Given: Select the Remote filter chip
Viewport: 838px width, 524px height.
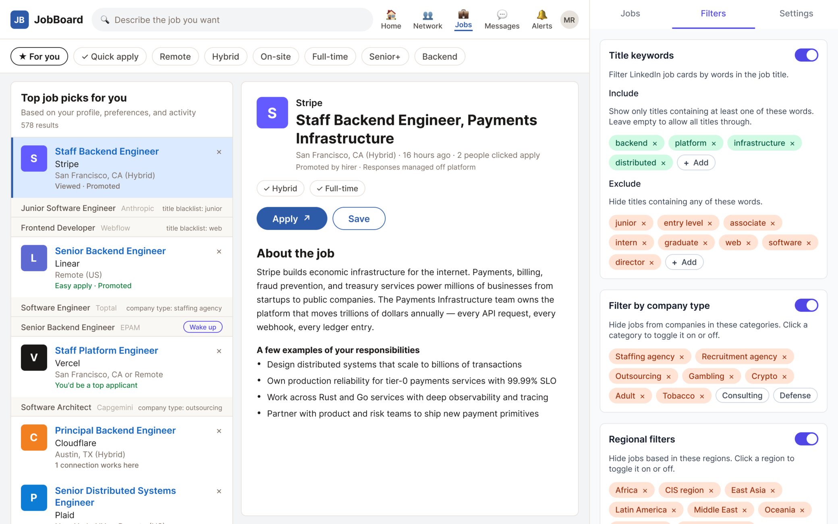Looking at the screenshot, I should point(175,56).
